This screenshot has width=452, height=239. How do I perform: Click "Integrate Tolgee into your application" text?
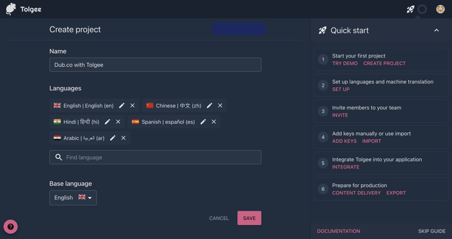[377, 159]
